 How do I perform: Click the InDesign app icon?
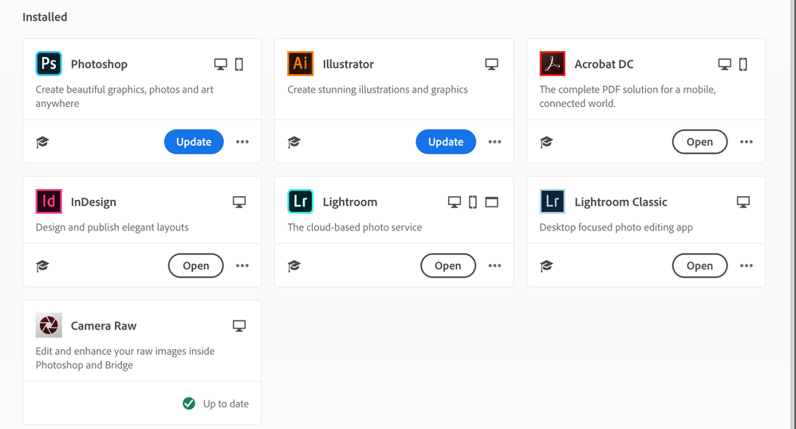coord(49,202)
